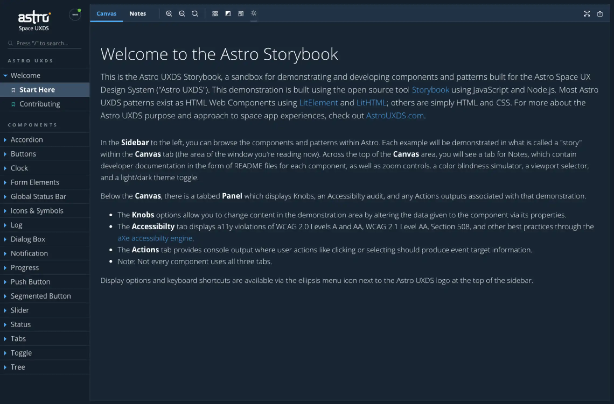Screen dimensions: 614x404
Task: Open the Storybook hyperlink
Action: point(430,90)
